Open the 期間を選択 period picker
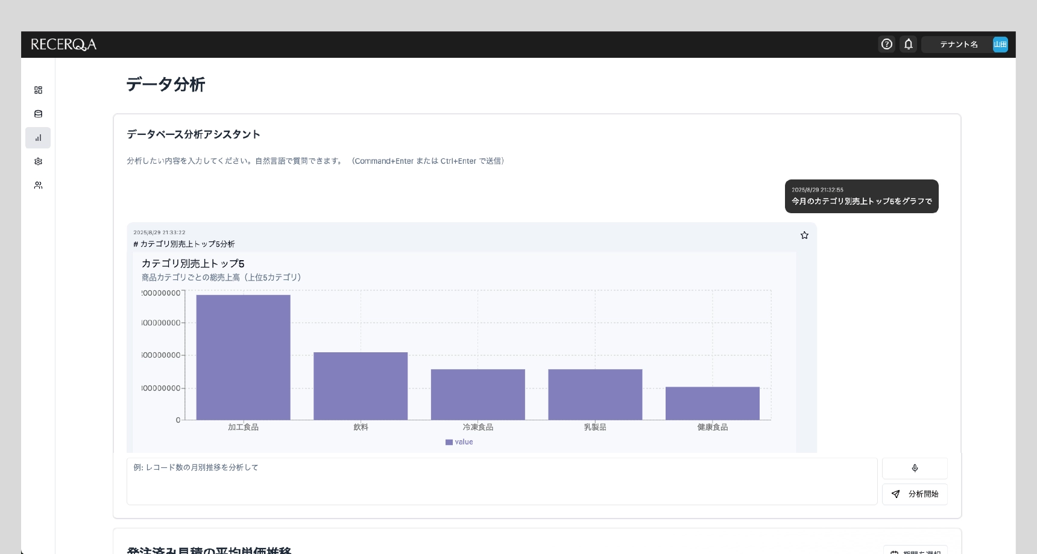The height and width of the screenshot is (554, 1037). click(915, 550)
